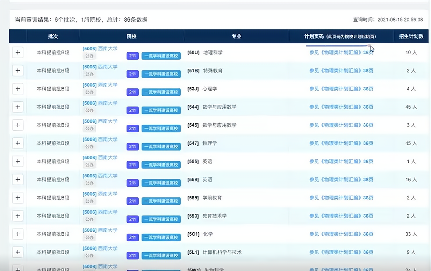Expand the [50U] 地理科学 row

pyautogui.click(x=18, y=52)
